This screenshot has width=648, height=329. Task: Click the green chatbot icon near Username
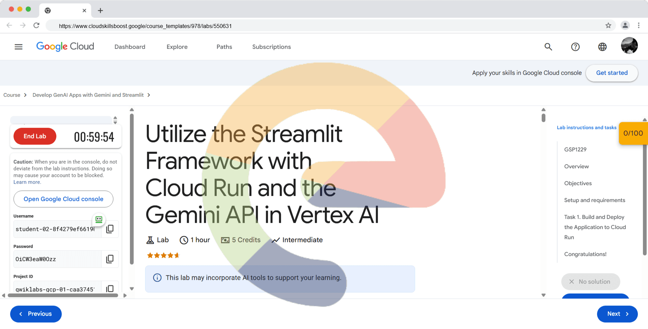tap(99, 220)
